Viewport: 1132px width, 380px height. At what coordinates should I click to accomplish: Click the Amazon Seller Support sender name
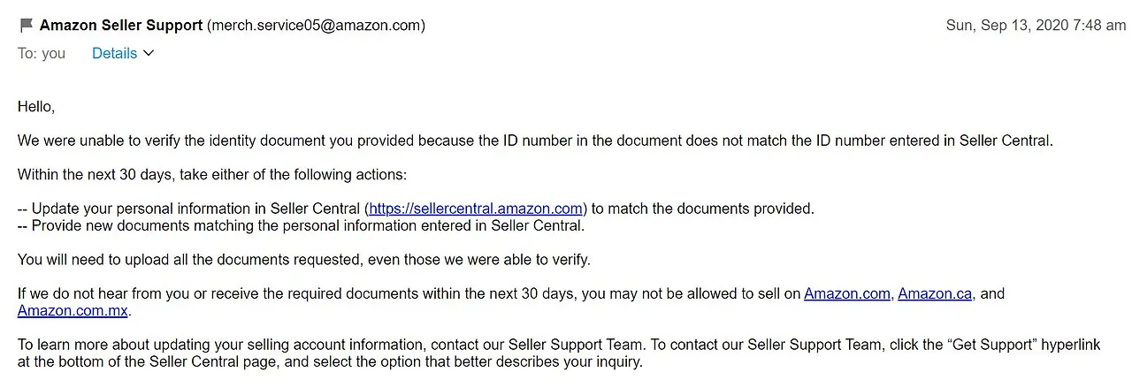click(121, 26)
